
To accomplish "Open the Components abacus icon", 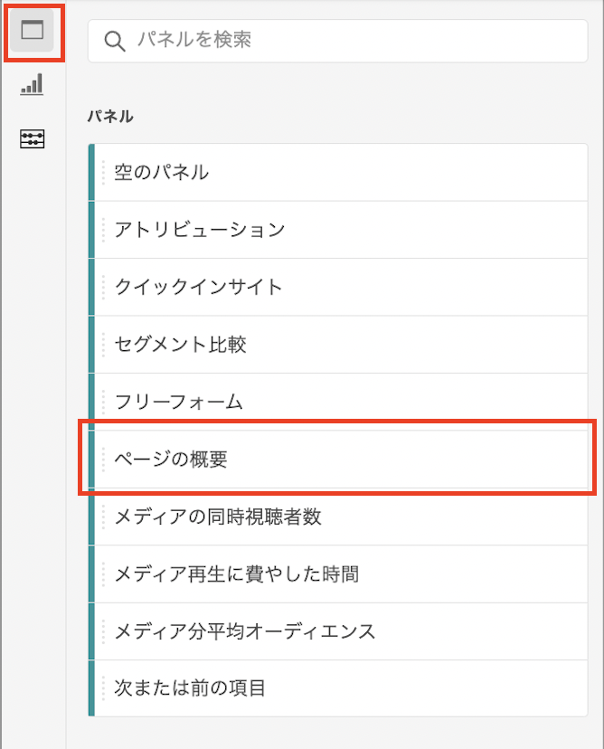I will 32,138.
